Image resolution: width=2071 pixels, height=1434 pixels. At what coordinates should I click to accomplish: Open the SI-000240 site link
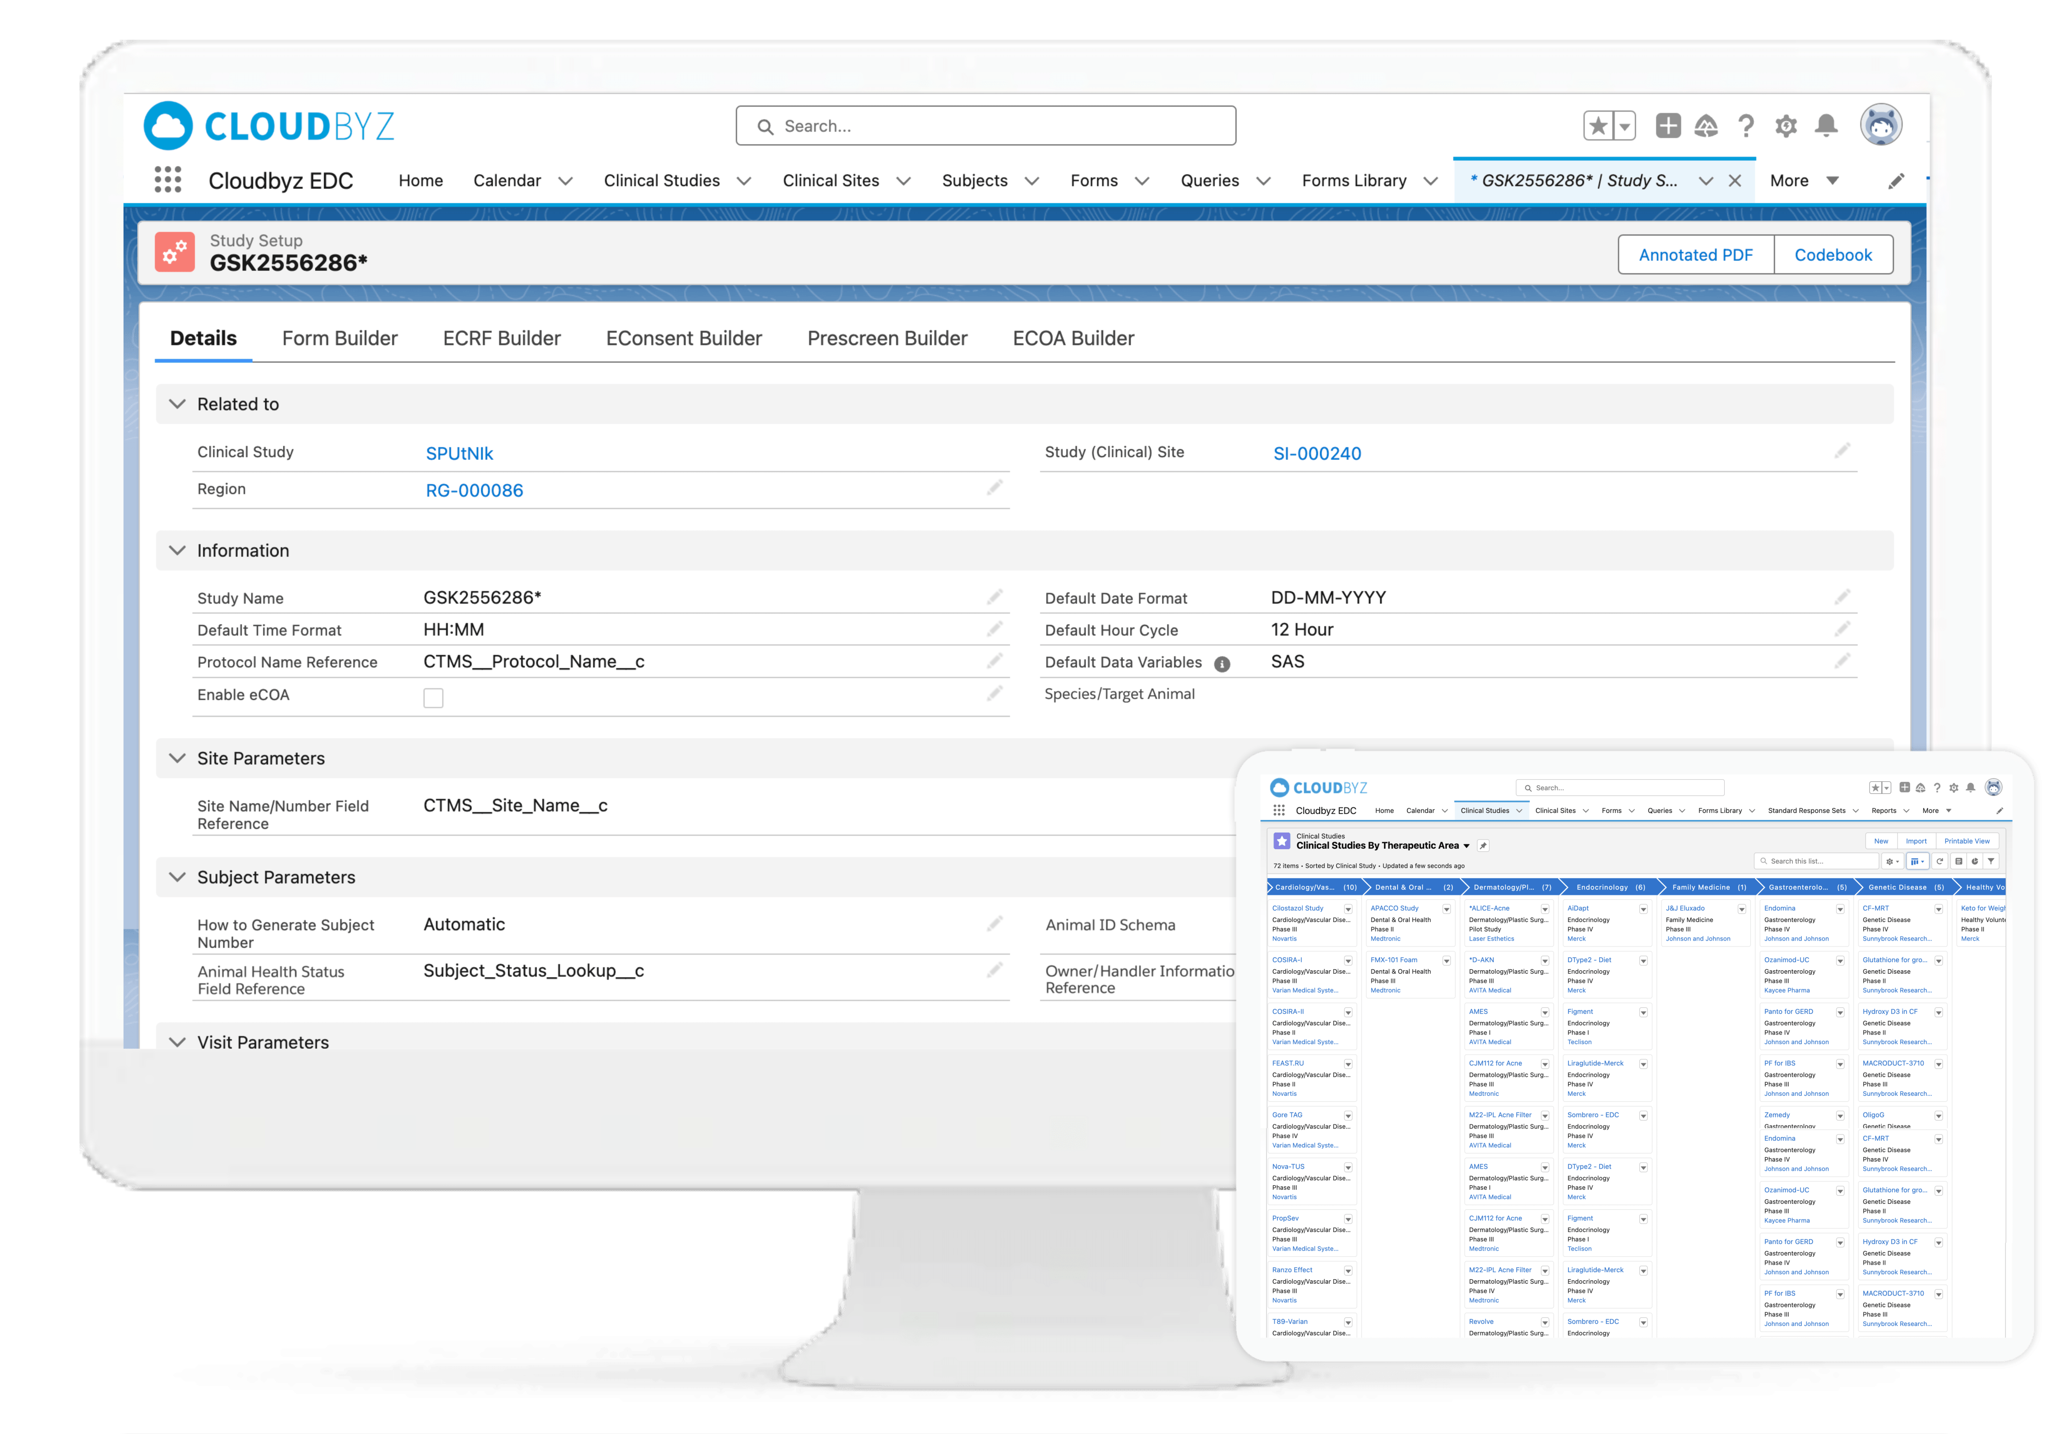coord(1317,454)
